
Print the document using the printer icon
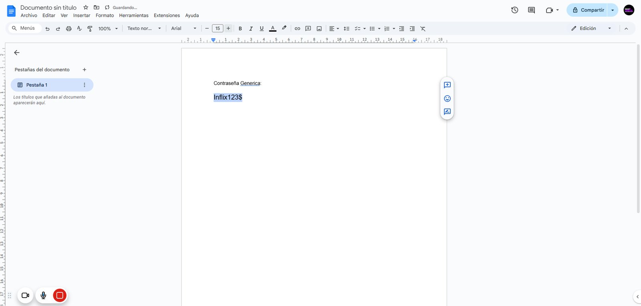pyautogui.click(x=69, y=28)
